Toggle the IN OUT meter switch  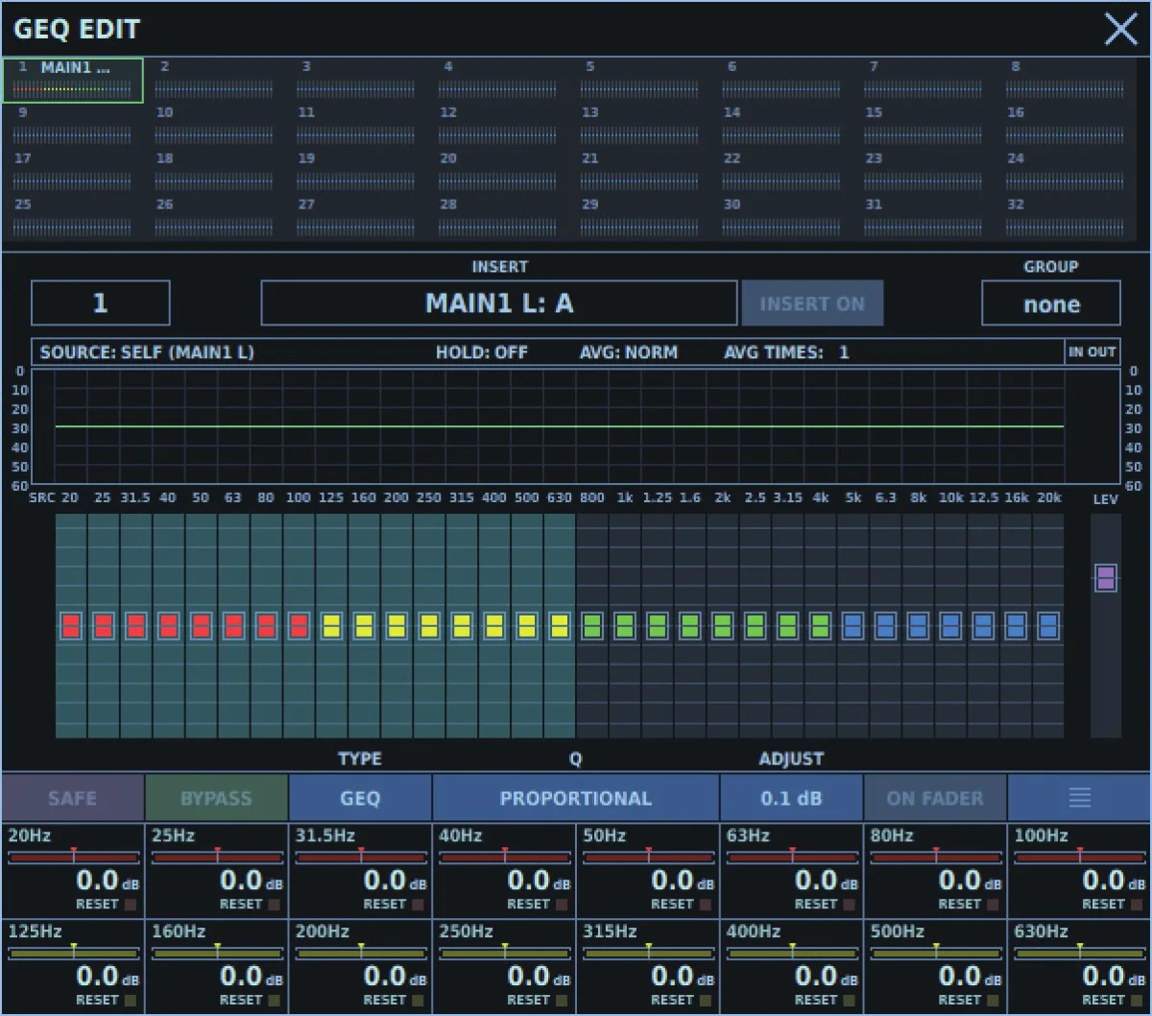pyautogui.click(x=1092, y=352)
